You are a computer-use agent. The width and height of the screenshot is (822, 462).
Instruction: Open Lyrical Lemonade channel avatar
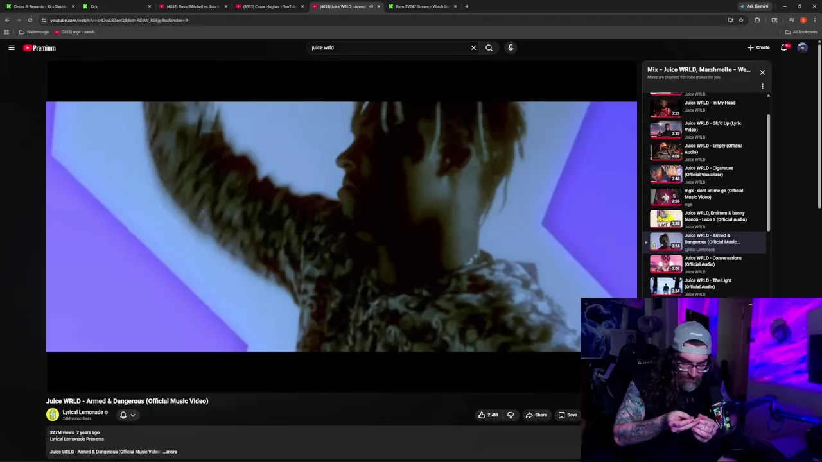pos(53,415)
